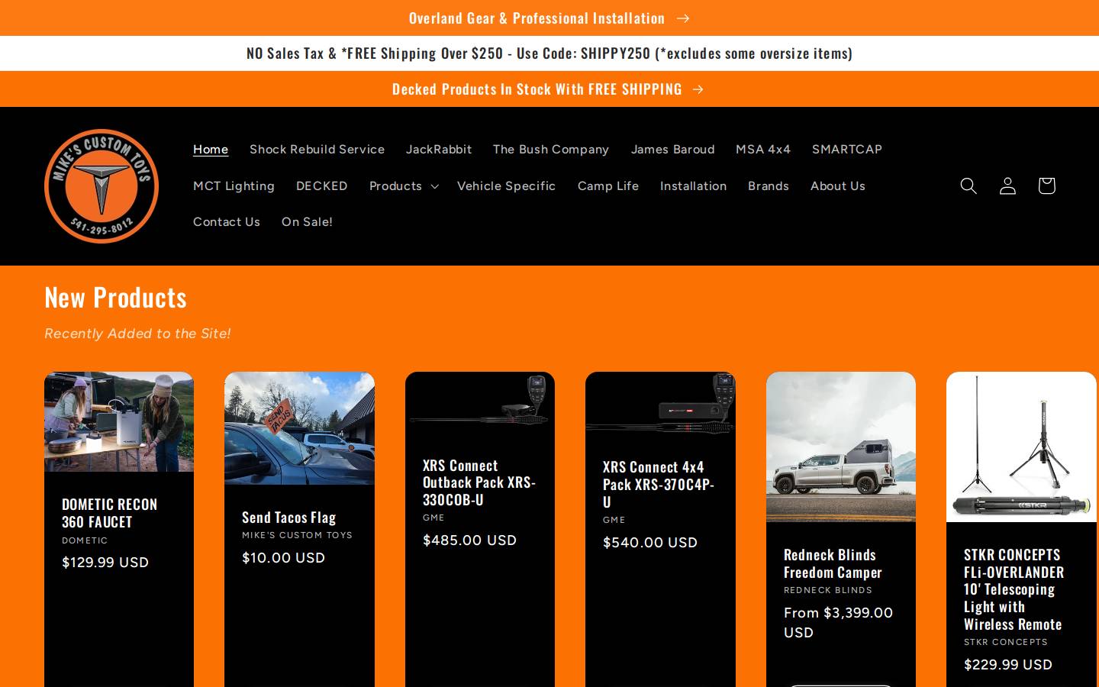Click the XRS Outback Pack product image
1099x687 pixels.
point(480,402)
